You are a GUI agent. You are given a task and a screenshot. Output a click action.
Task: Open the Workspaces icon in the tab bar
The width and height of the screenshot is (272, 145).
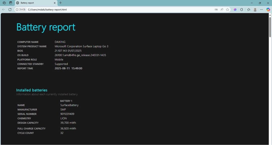tap(4, 3)
